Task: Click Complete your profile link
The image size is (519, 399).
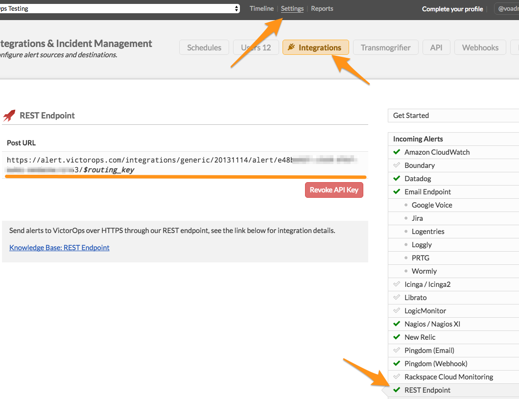Action: pyautogui.click(x=452, y=9)
